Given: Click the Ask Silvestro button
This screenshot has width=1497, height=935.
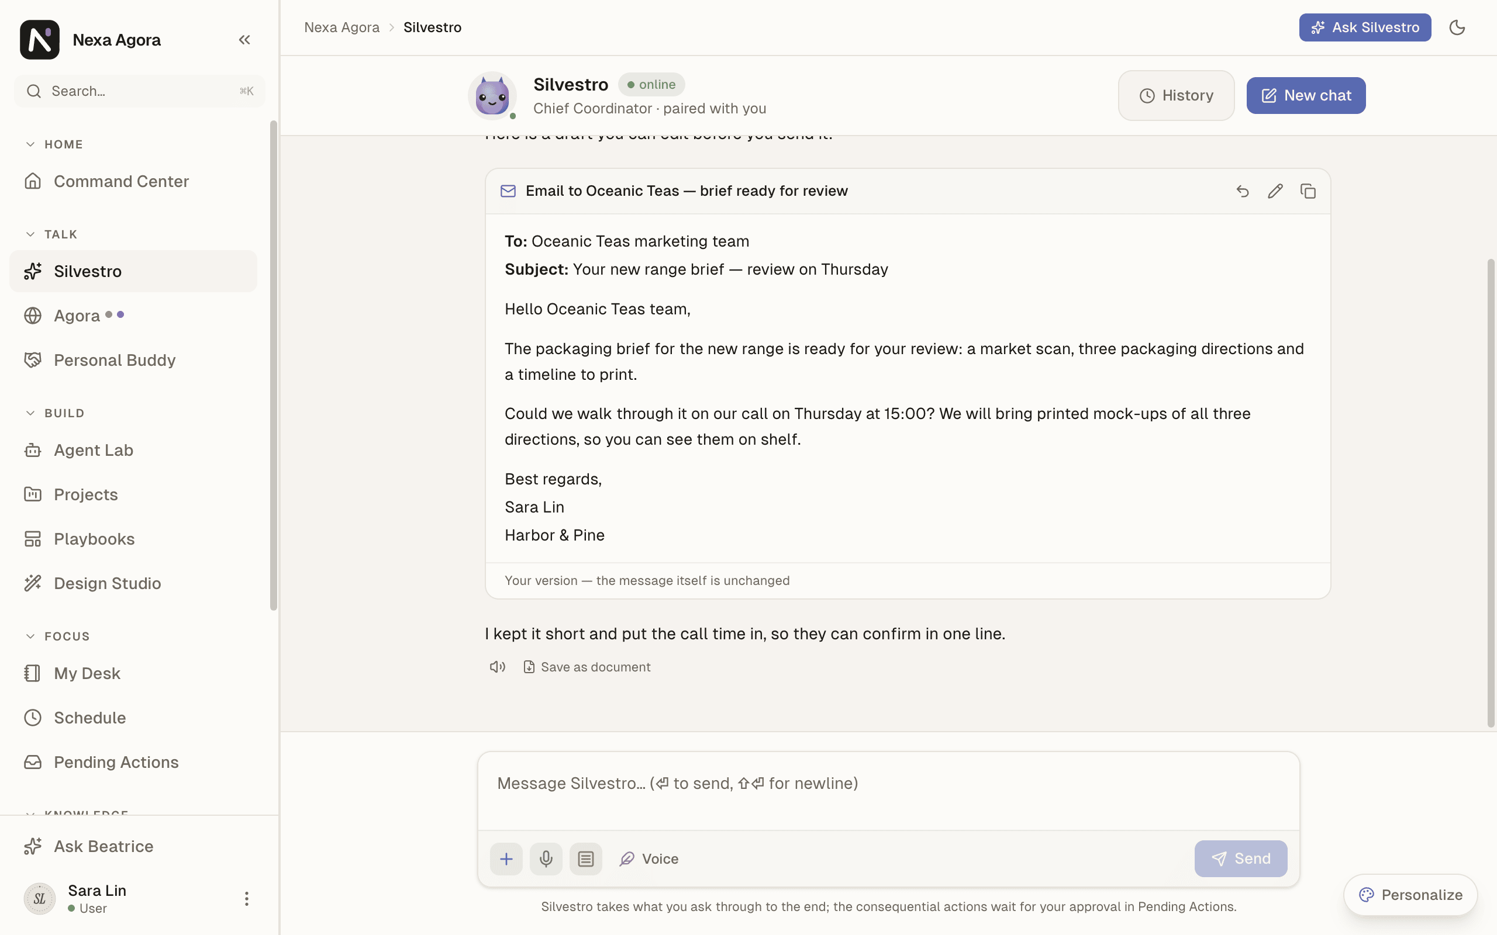Looking at the screenshot, I should tap(1365, 27).
